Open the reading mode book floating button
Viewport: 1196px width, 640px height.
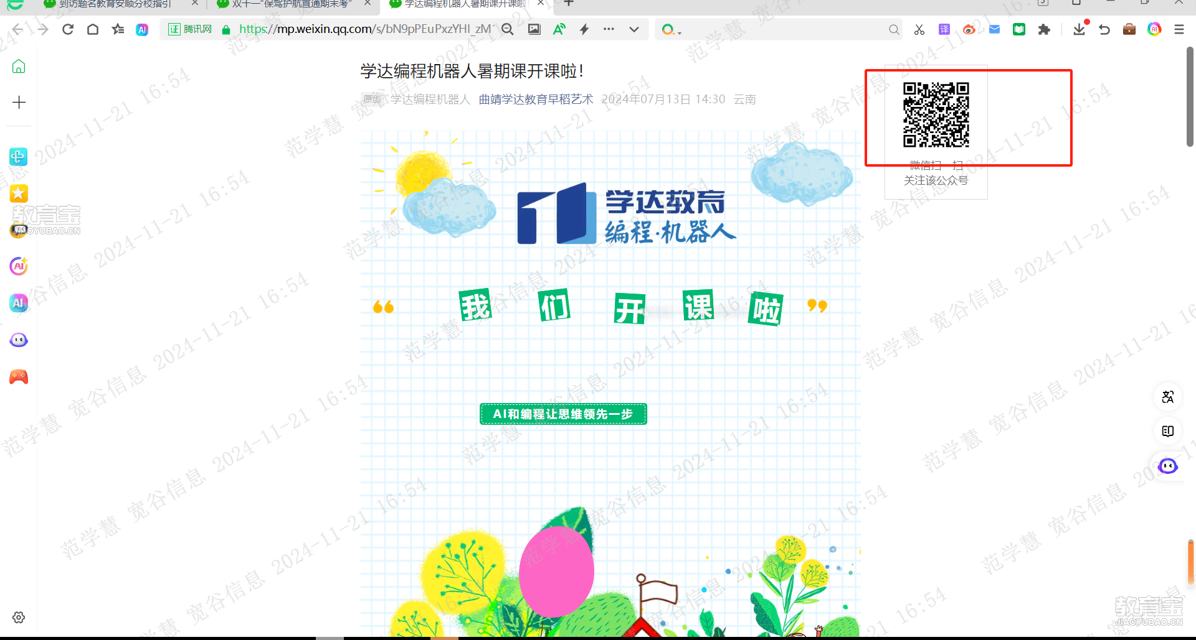pos(1168,431)
